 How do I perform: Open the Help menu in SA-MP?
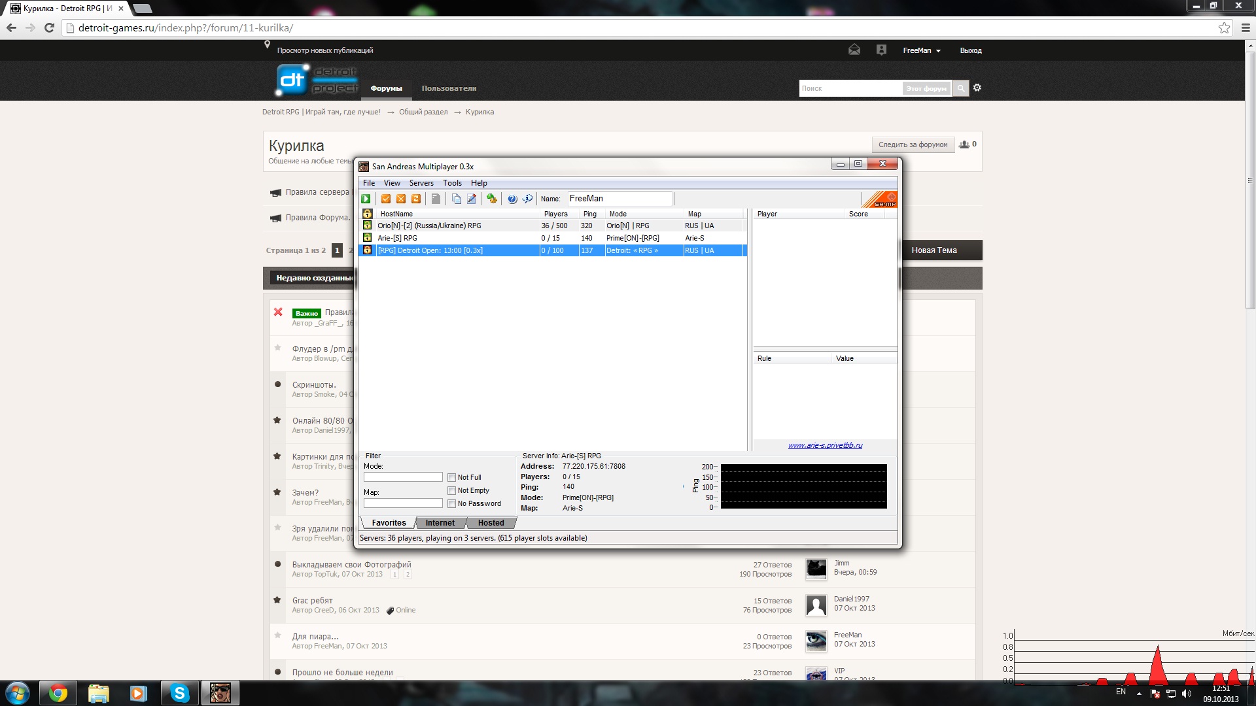point(479,183)
